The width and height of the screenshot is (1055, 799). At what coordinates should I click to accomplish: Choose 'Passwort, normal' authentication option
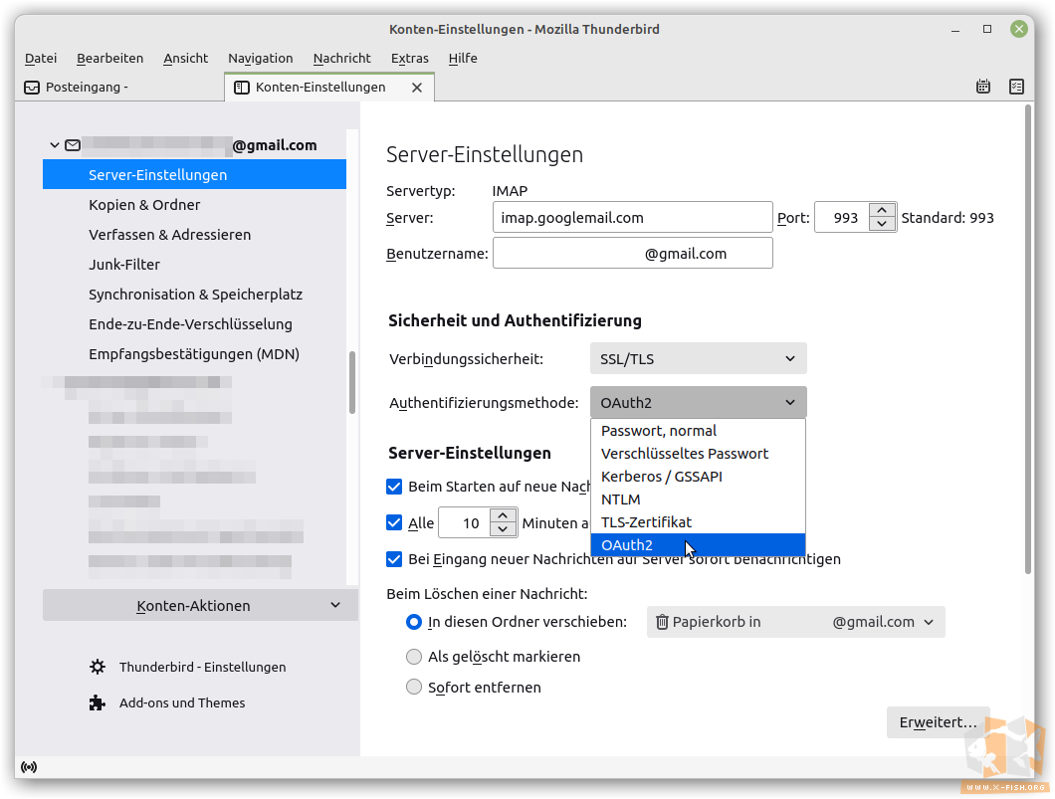tap(698, 431)
